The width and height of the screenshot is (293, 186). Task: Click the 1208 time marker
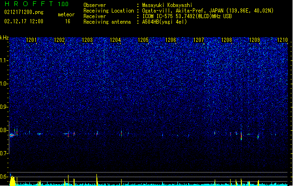point(226,40)
